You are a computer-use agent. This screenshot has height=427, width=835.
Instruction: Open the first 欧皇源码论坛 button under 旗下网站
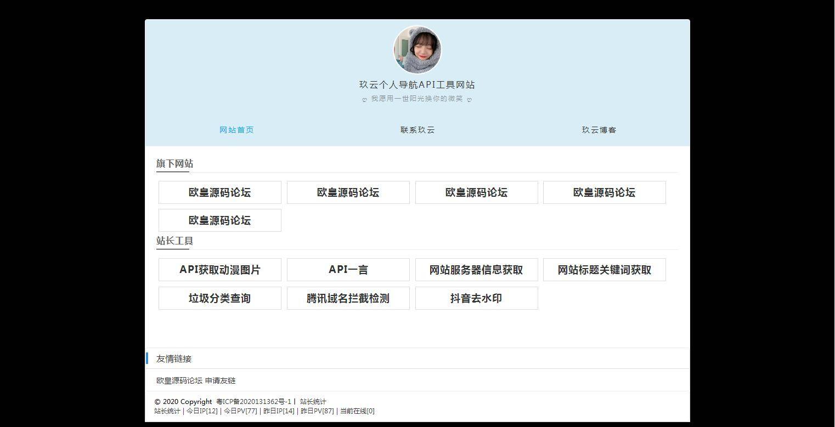click(219, 192)
